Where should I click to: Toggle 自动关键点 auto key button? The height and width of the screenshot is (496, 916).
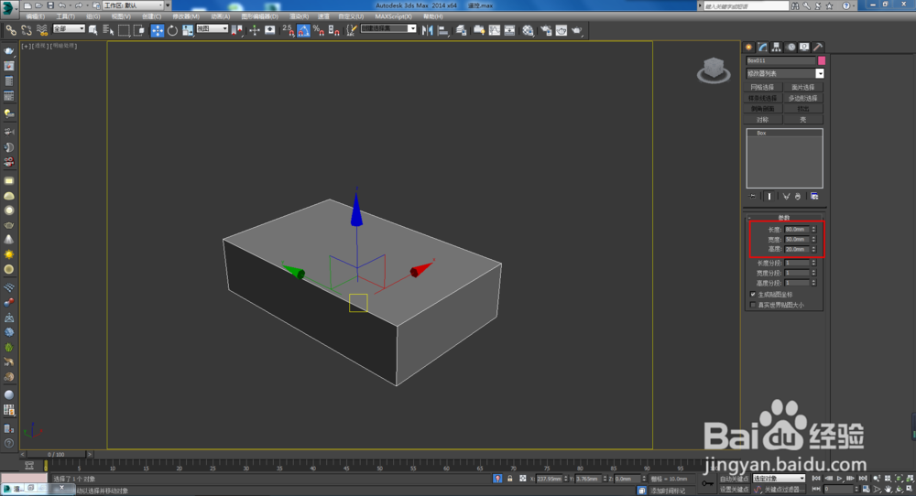point(734,479)
